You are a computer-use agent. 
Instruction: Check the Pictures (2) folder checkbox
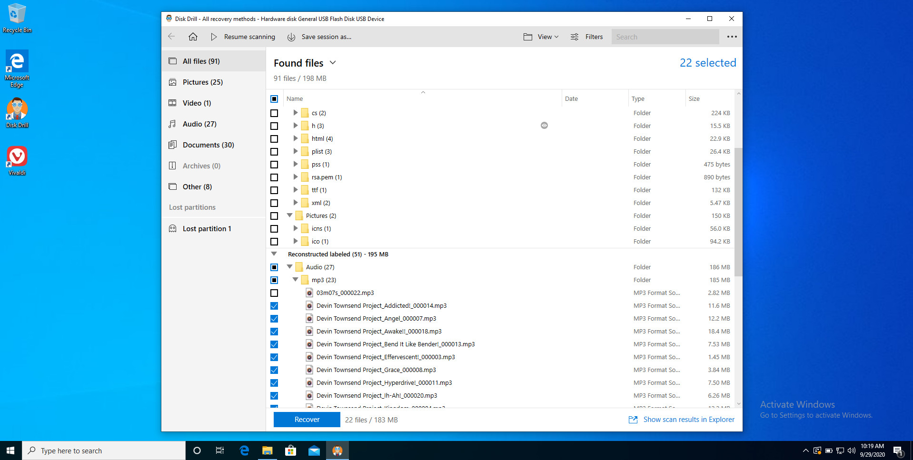point(274,216)
